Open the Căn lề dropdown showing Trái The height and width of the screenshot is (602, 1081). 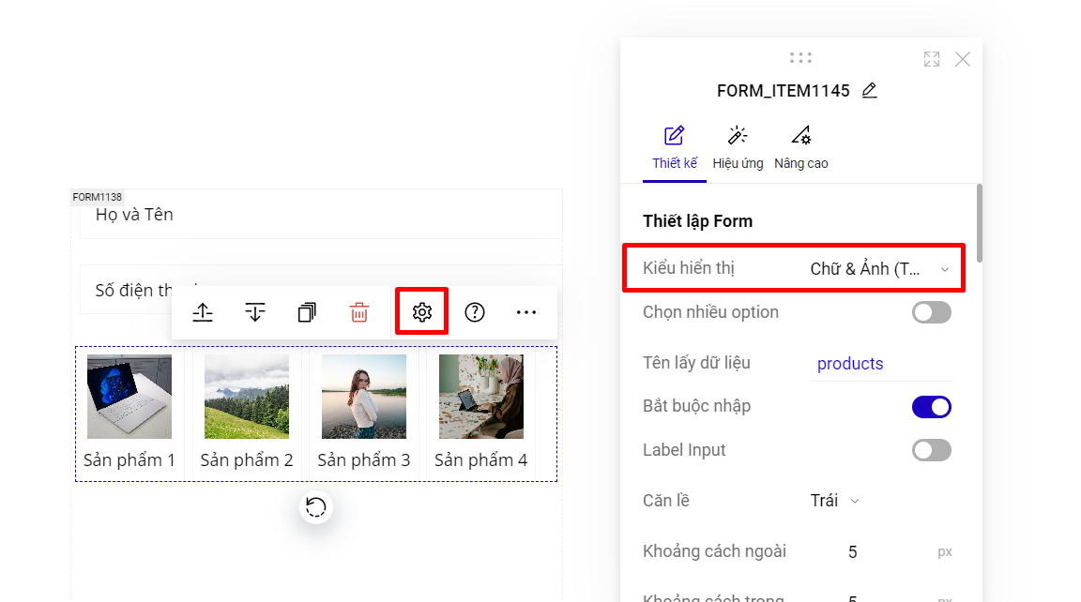pyautogui.click(x=834, y=501)
